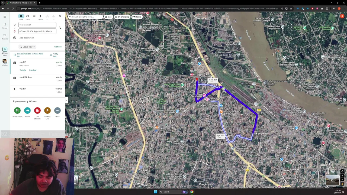Click the 6 min route label on map
347x195 pixels.
coord(220,136)
